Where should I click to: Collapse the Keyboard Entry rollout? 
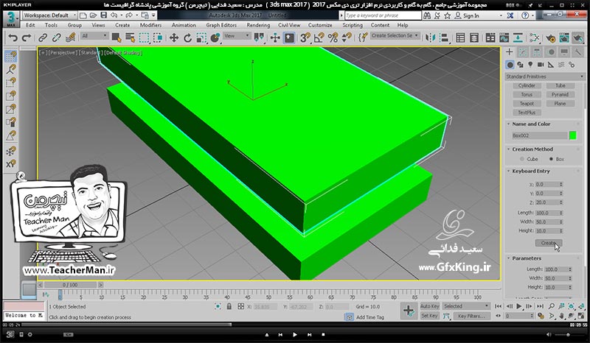tap(530, 171)
